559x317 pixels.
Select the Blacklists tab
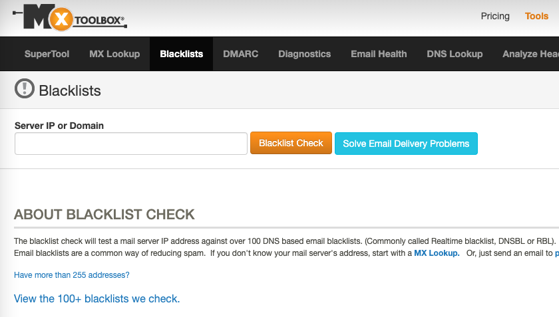(182, 54)
